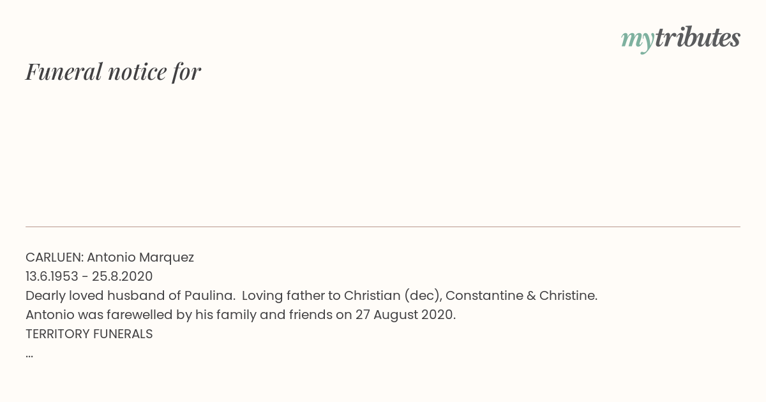This screenshot has width=766, height=402.
Task: Click the name Constantine
Action: (486, 295)
